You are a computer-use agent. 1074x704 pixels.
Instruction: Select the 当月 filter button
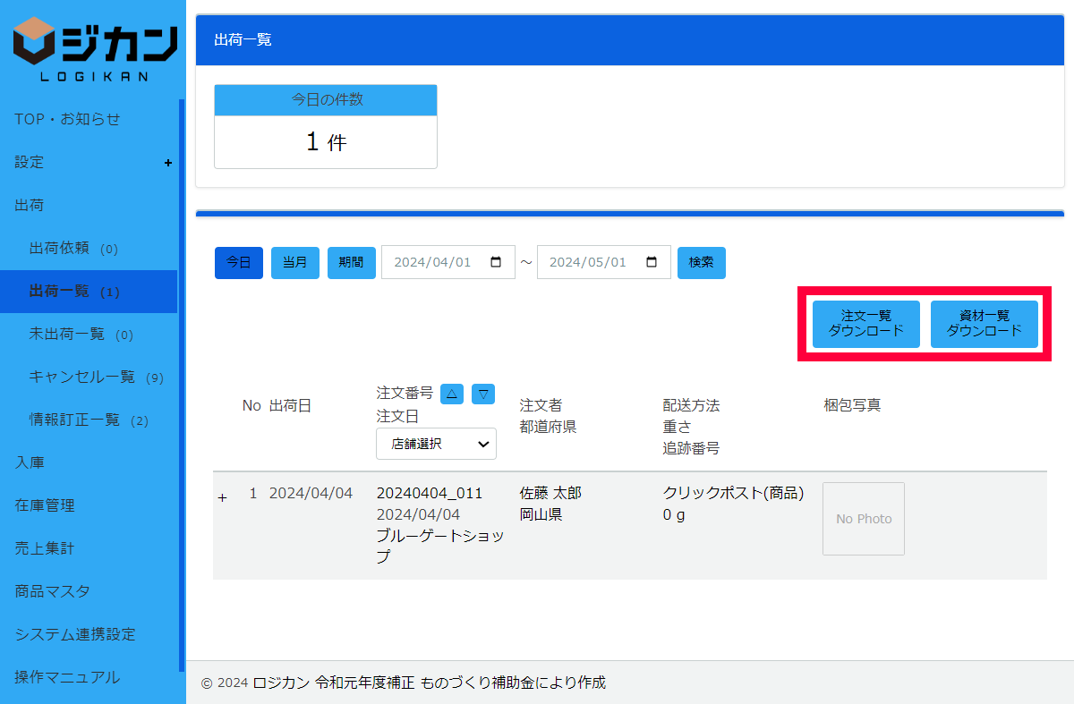(x=295, y=263)
